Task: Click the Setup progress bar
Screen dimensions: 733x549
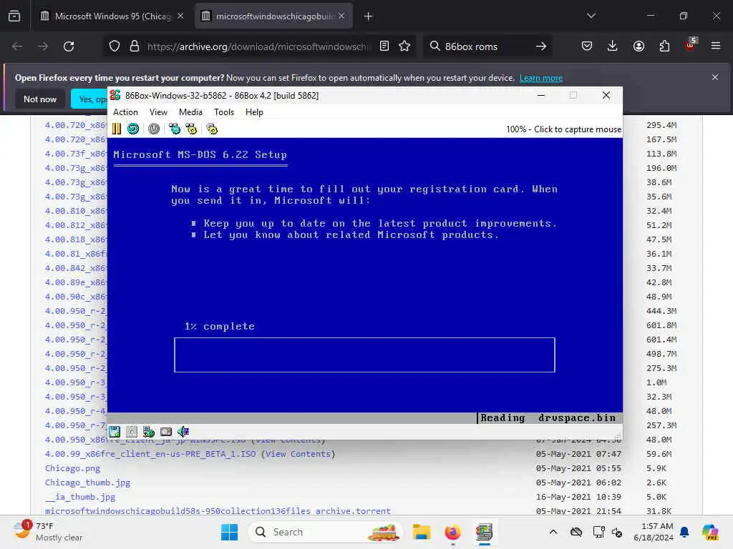Action: 364,355
